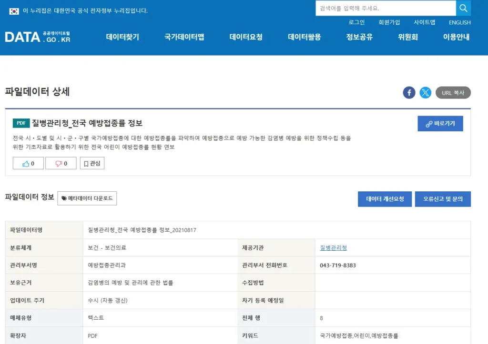Click 오류신고 및 문의 button
Viewport: 488px width, 344px height.
(x=443, y=199)
